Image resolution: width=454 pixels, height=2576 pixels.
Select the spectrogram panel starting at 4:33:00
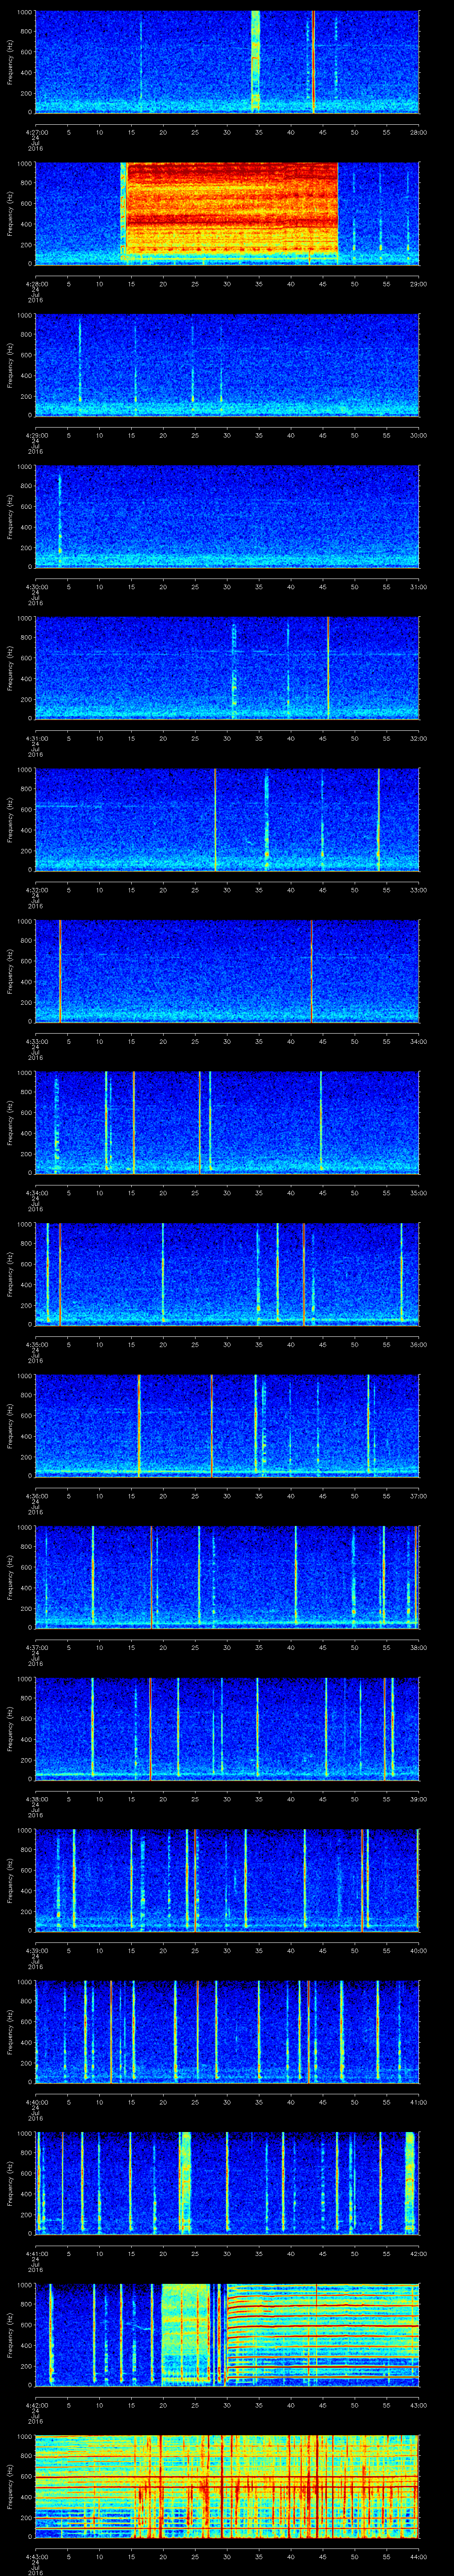227,971
